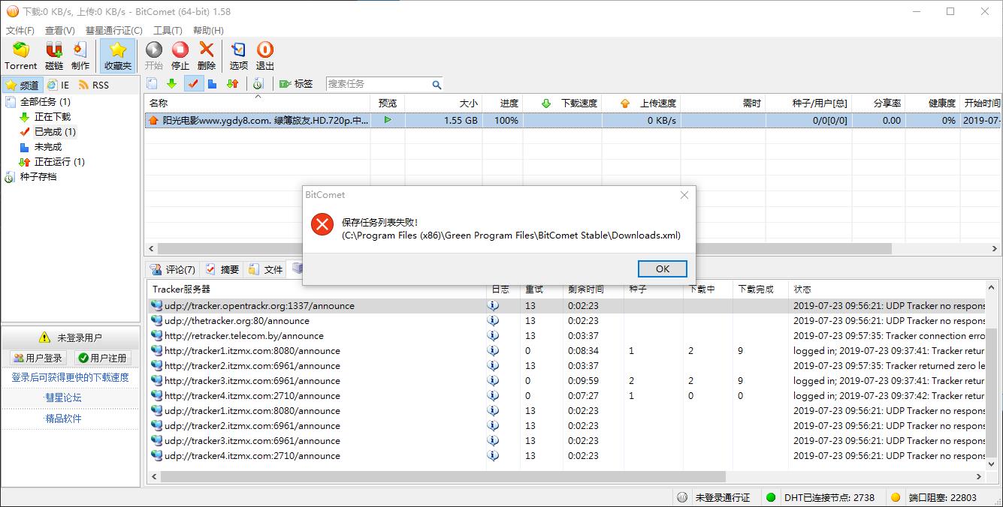
Task: Toggle the 收藏夹 favorites panel button
Action: point(118,56)
